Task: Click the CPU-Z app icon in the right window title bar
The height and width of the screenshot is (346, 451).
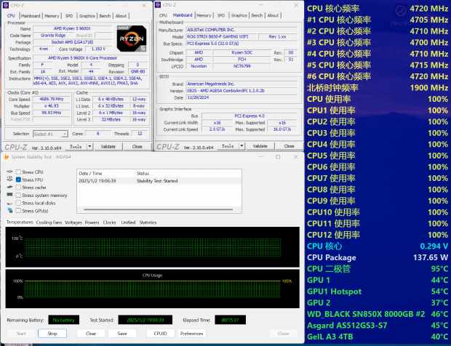Action: pyautogui.click(x=158, y=5)
